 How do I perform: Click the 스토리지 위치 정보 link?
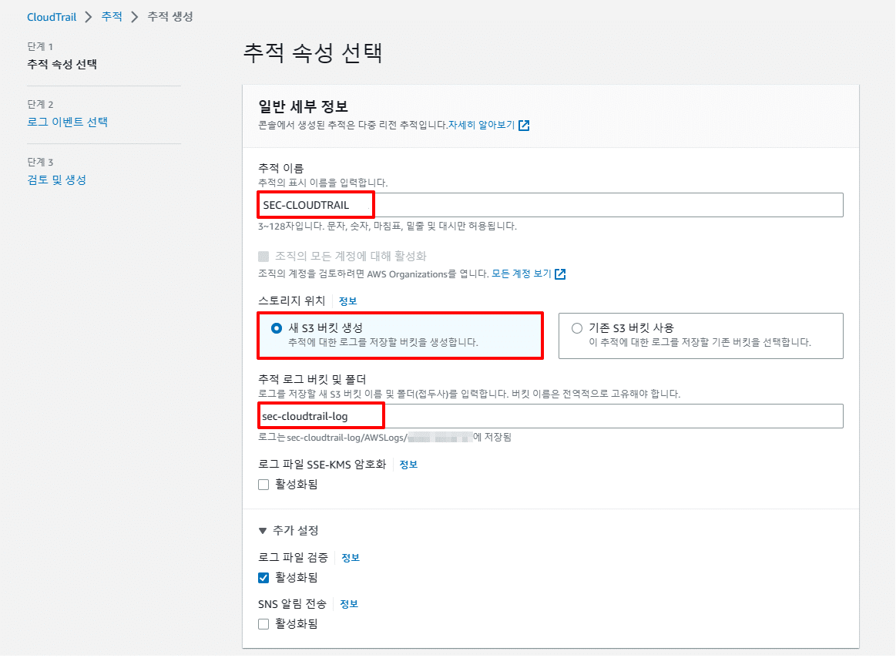pyautogui.click(x=347, y=300)
